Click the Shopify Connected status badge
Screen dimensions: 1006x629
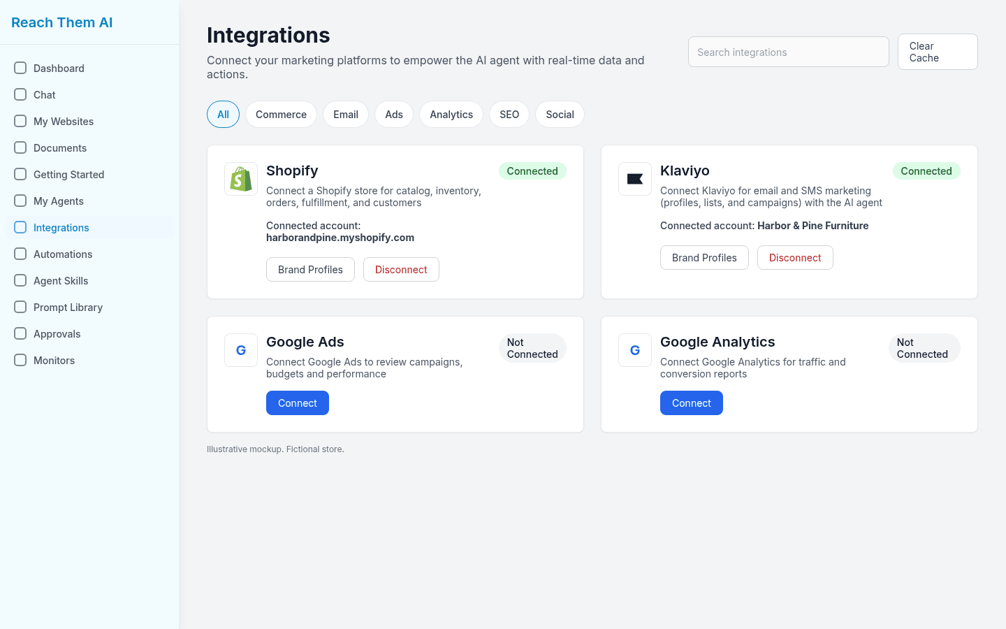click(532, 171)
